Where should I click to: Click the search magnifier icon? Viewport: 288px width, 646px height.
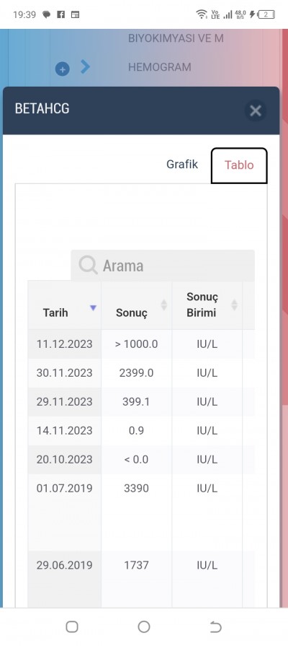pyautogui.click(x=88, y=265)
